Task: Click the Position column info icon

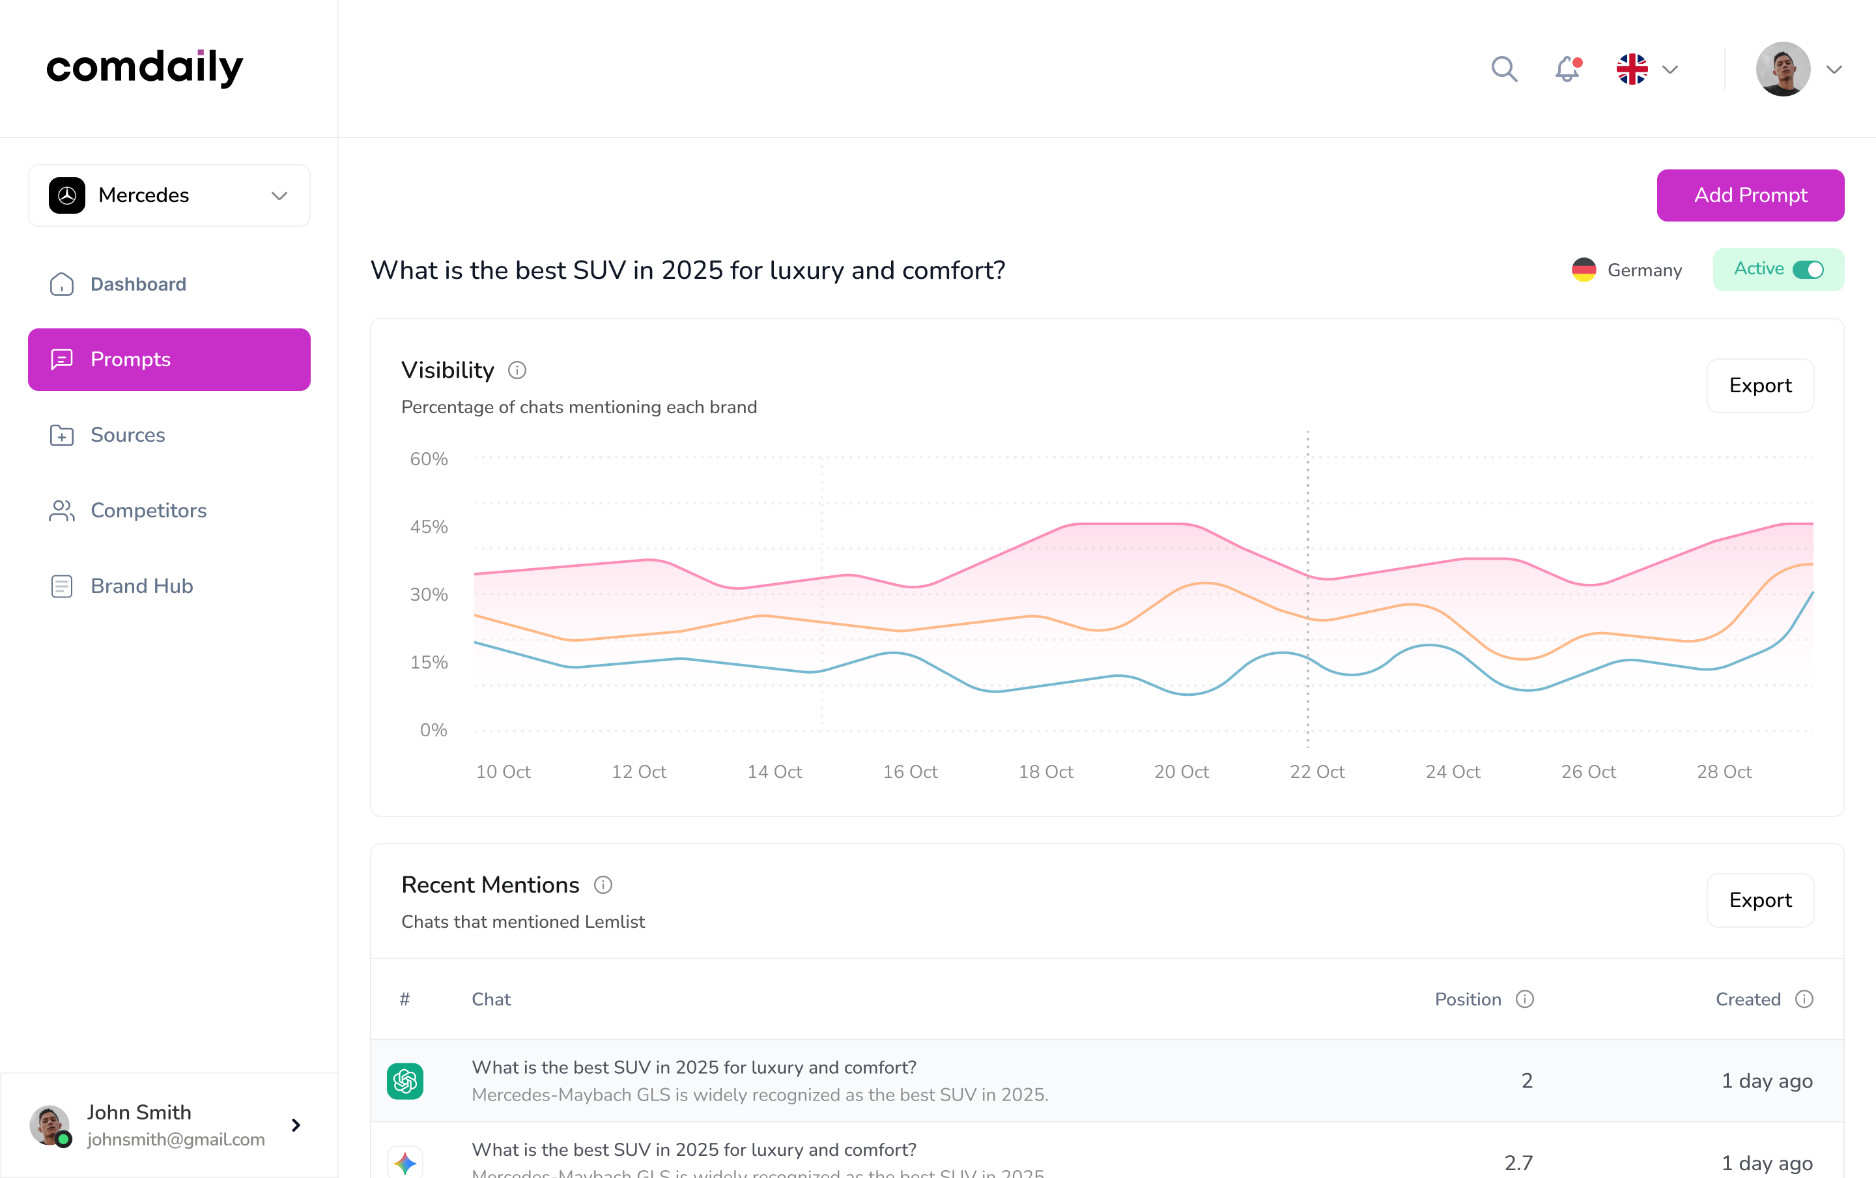Action: pos(1525,999)
